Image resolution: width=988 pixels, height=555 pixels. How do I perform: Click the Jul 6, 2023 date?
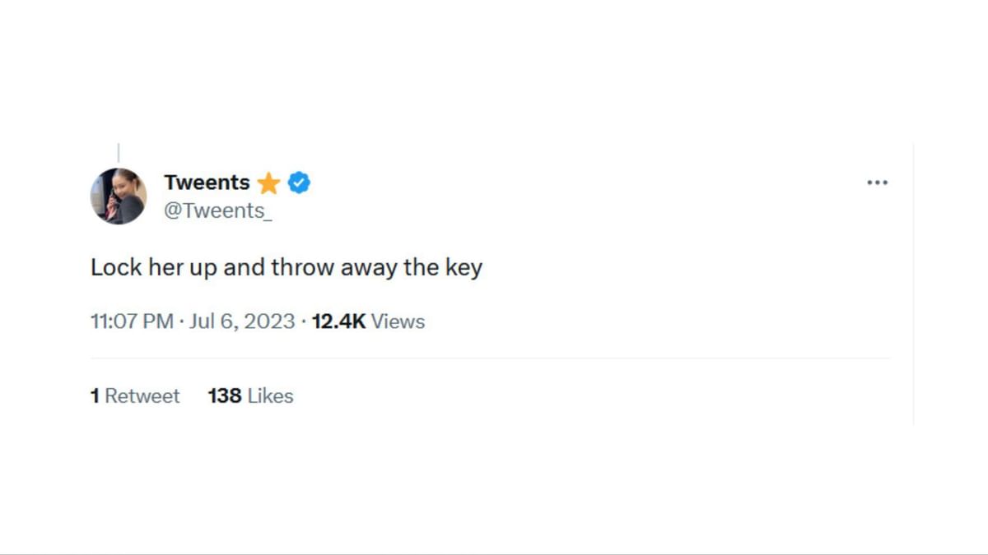tap(242, 321)
